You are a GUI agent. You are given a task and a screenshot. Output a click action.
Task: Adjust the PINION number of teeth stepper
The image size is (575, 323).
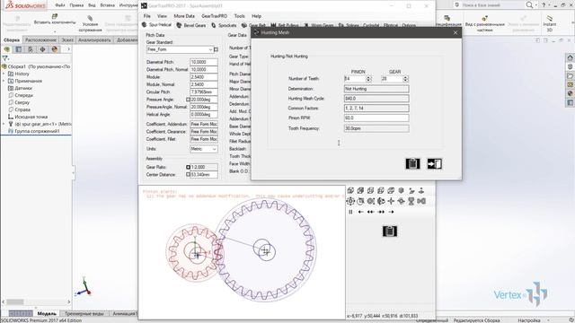(368, 79)
